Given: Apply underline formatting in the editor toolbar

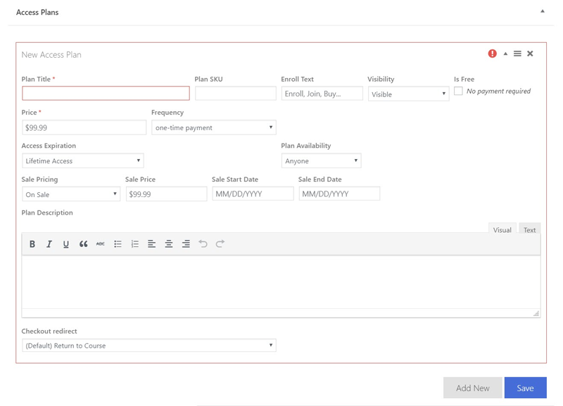Looking at the screenshot, I should coord(66,244).
